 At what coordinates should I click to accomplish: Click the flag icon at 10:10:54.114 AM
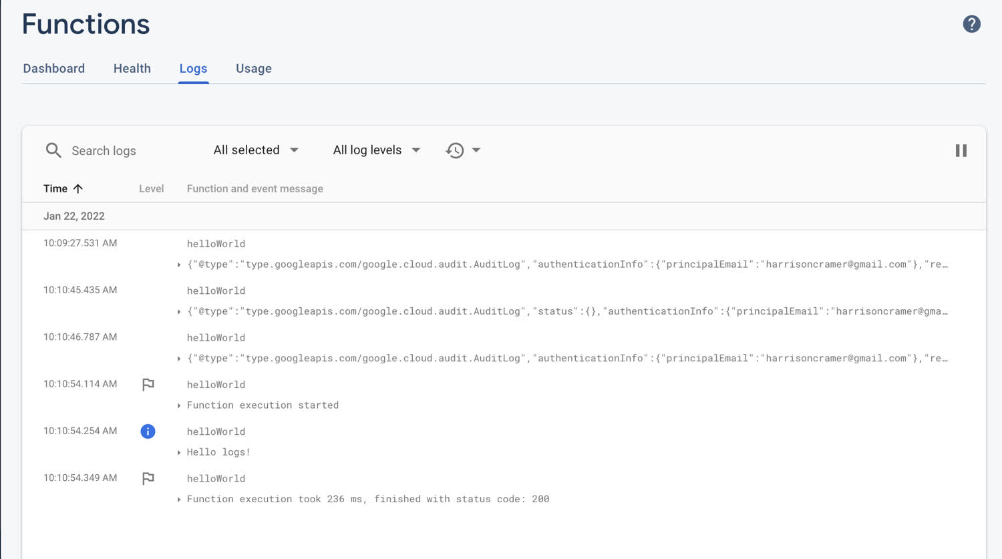[x=148, y=385]
